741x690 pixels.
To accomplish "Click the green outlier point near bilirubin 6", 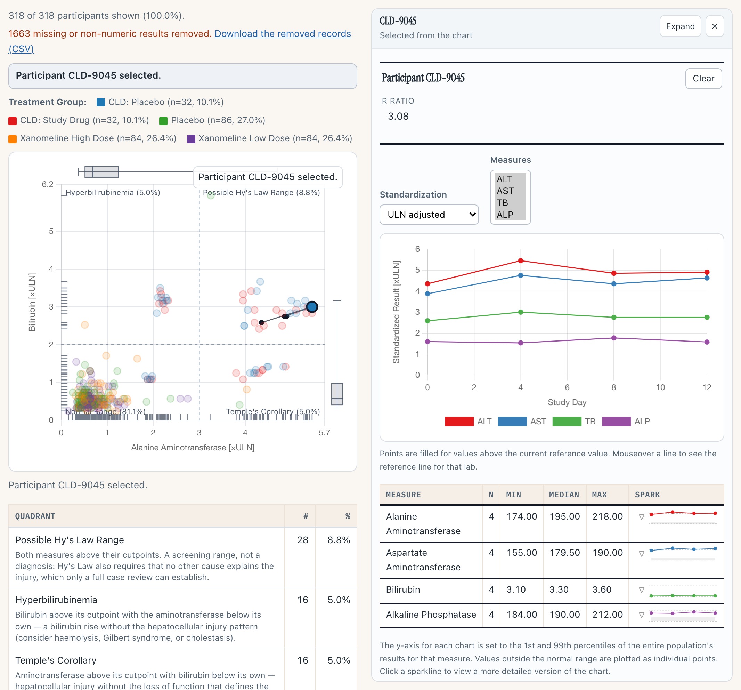I will coord(211,196).
